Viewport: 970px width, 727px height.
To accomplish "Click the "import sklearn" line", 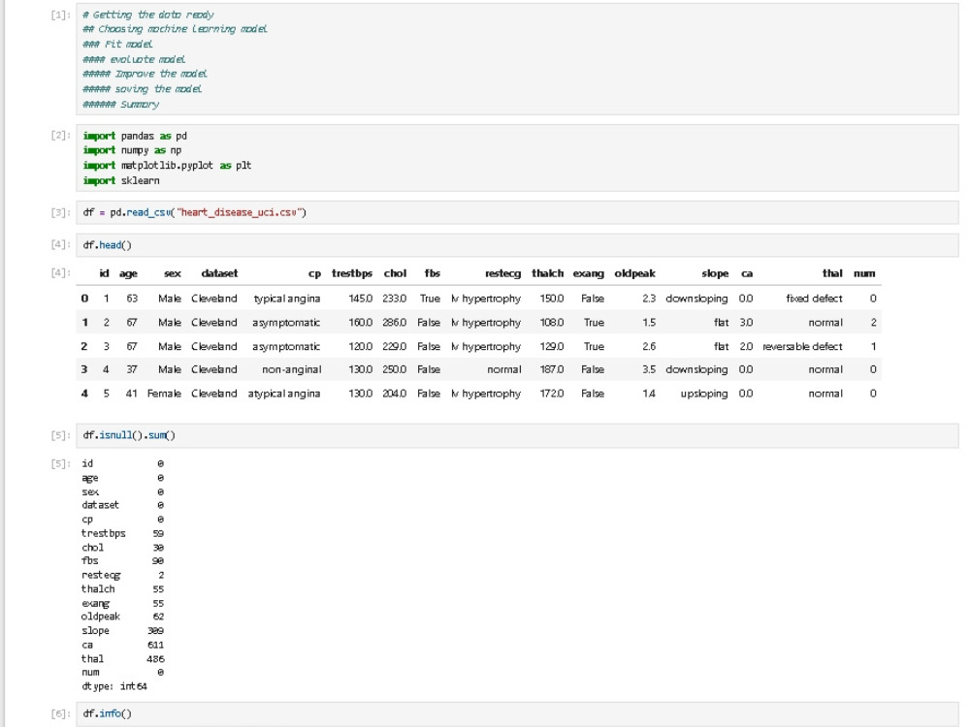I will (x=121, y=180).
